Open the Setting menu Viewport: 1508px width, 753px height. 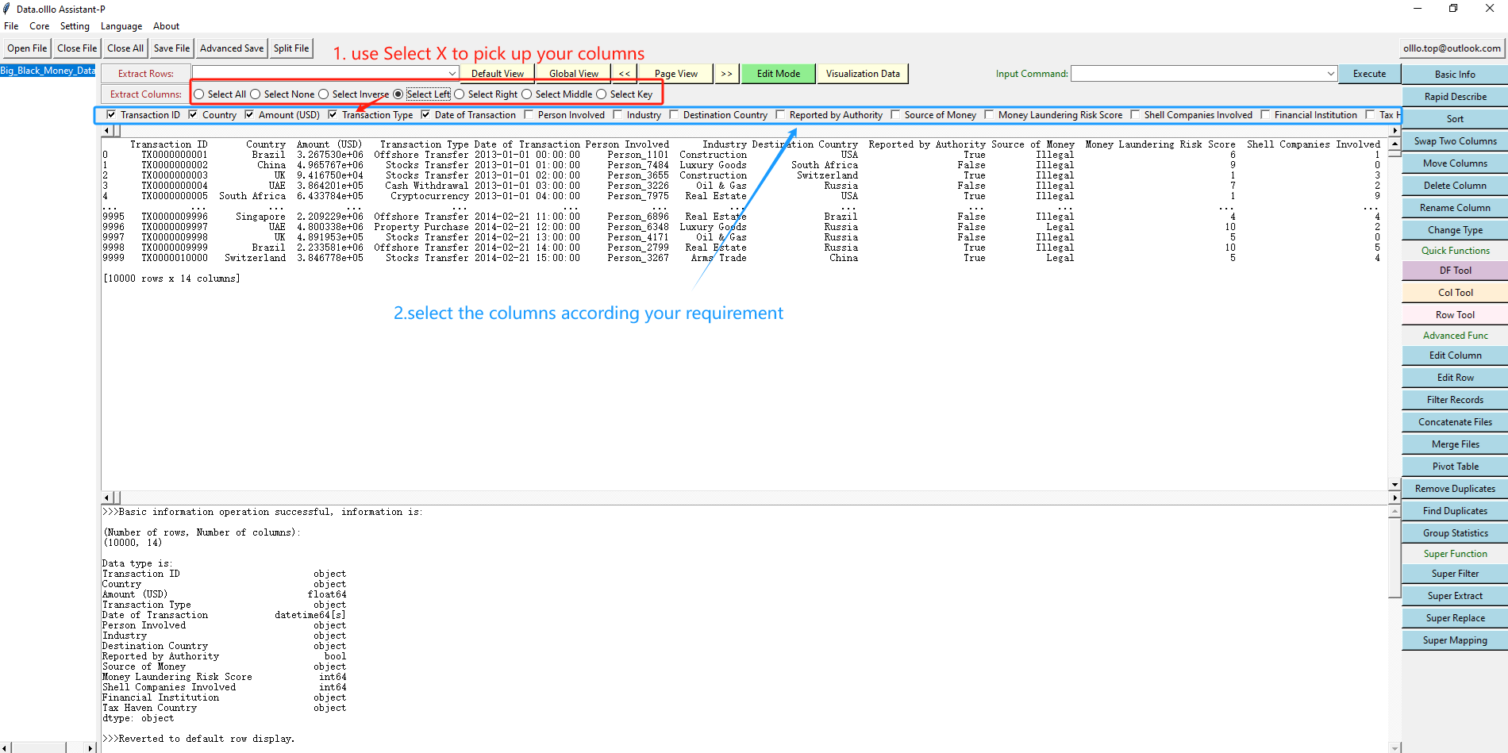[x=75, y=26]
